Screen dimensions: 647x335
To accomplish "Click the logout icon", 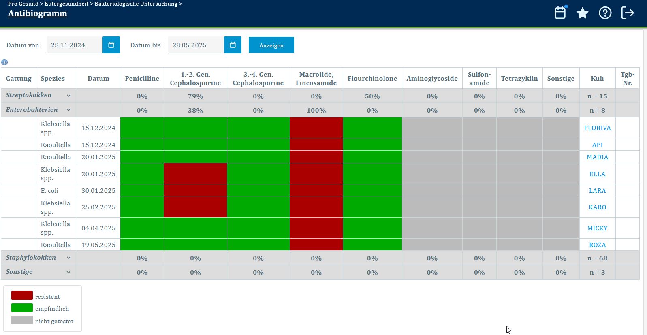I will [x=627, y=13].
